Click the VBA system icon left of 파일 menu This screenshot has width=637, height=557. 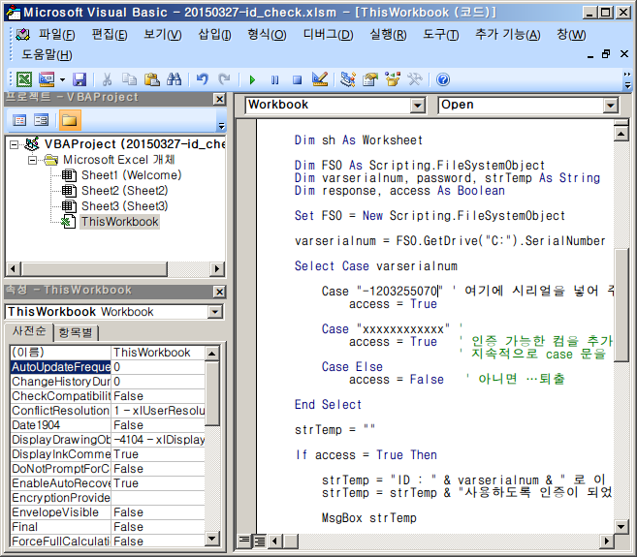click(22, 35)
